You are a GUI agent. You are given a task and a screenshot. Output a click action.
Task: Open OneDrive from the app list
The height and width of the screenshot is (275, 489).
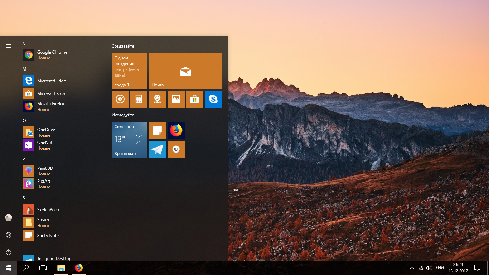coord(63,132)
